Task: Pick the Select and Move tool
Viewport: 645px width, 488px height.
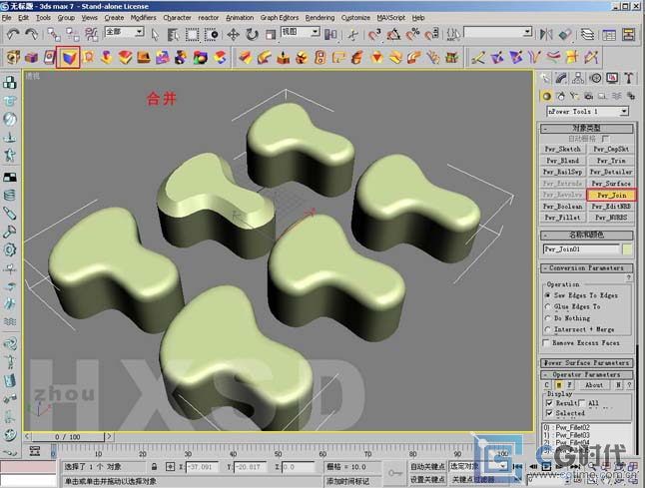Action: [234, 35]
